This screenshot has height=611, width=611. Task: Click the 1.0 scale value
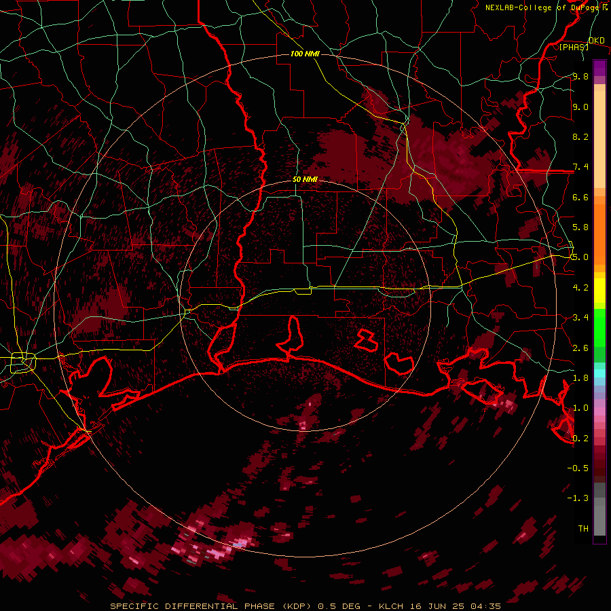pos(580,408)
